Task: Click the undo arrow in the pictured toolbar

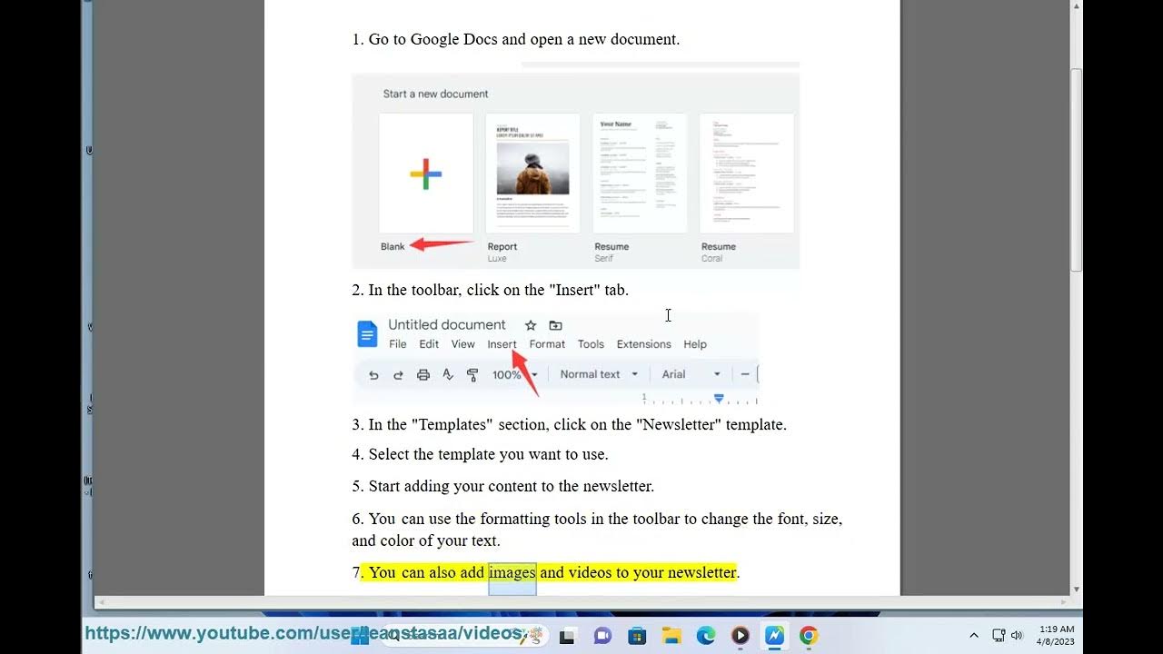Action: [373, 374]
